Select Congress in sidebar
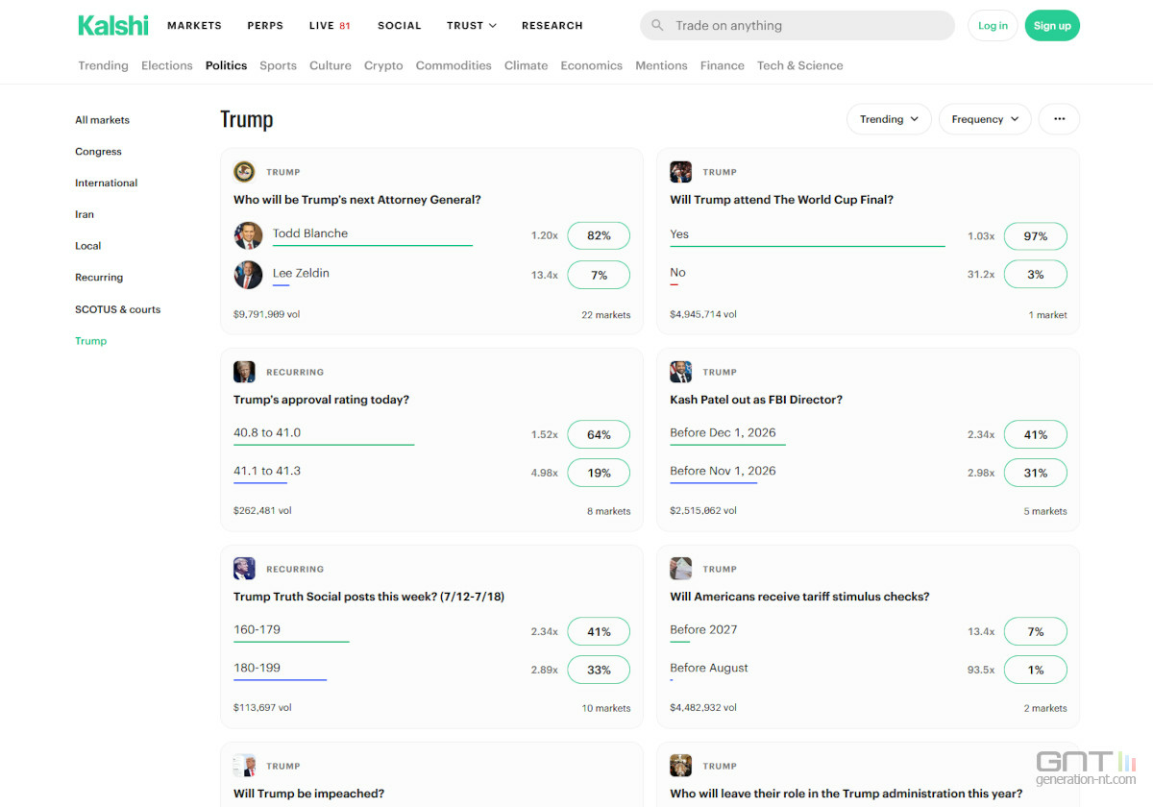 (x=98, y=152)
